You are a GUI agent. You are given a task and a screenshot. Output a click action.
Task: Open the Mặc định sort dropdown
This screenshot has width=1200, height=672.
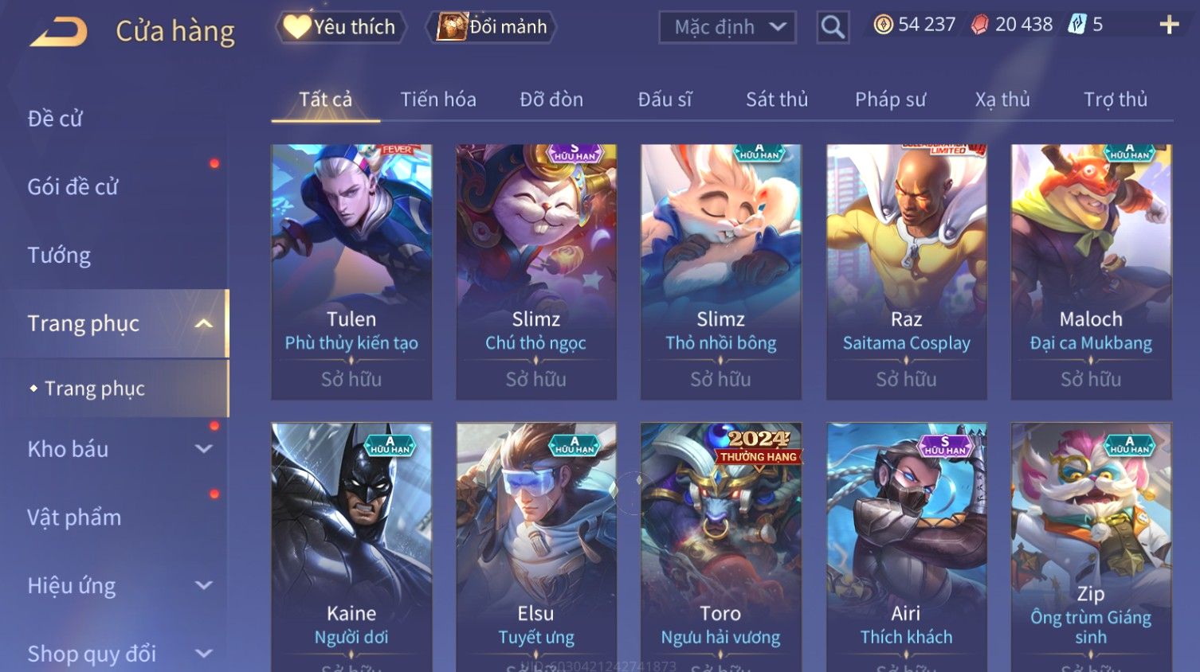click(x=727, y=27)
